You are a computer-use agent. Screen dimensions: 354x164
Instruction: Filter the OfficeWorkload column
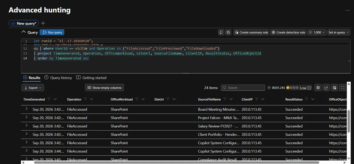pos(137,99)
